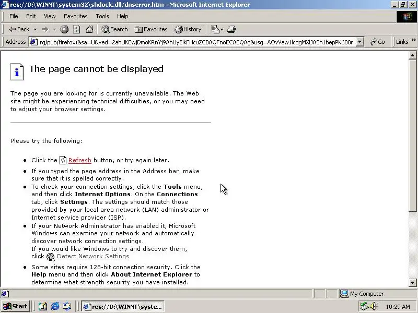
Task: Open the Forward history dropdown arrow
Action: [55, 29]
